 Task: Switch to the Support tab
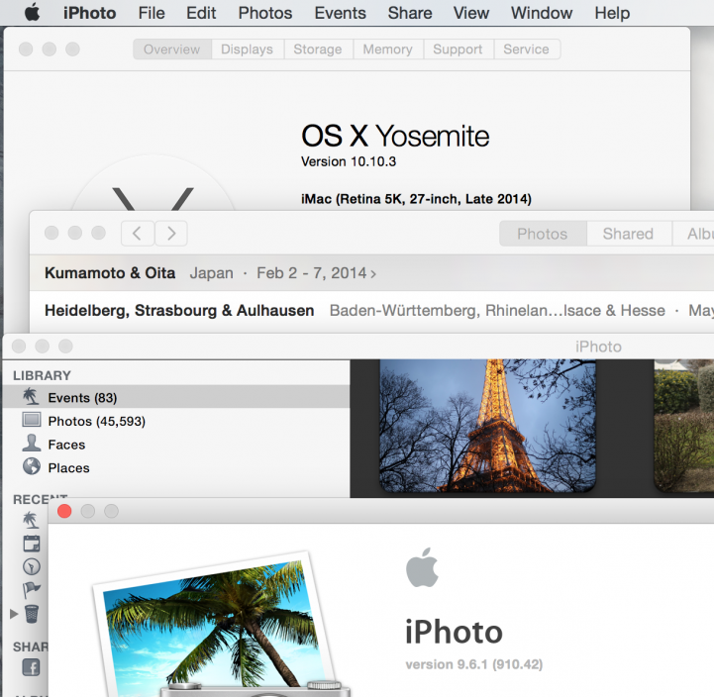point(458,50)
